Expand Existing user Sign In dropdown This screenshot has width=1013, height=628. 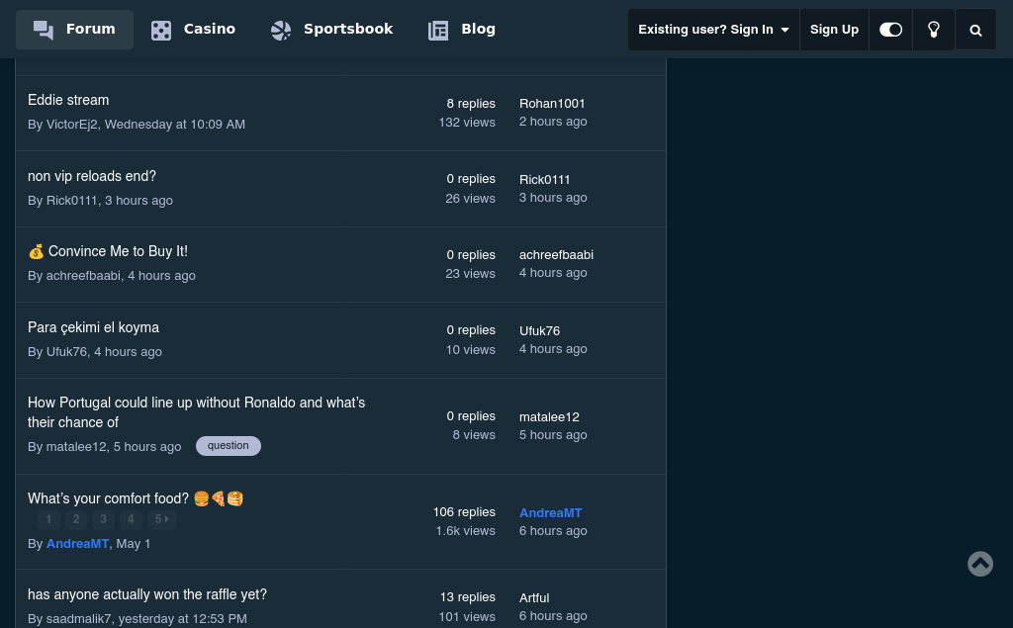tap(713, 30)
